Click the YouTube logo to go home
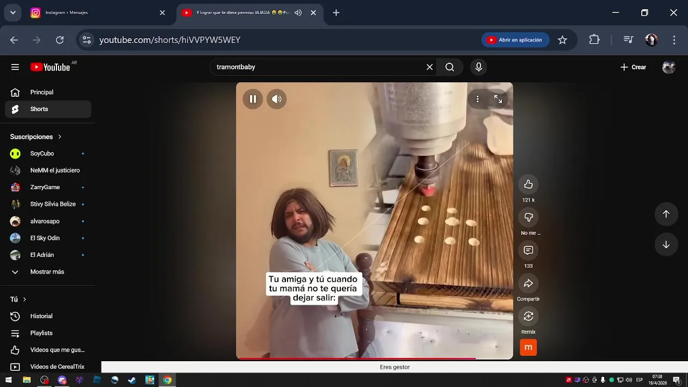The height and width of the screenshot is (387, 688). point(50,67)
